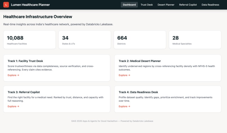Click the Healthcare Infrastructure Overview heading
The height and width of the screenshot is (133, 227).
pyautogui.click(x=38, y=17)
